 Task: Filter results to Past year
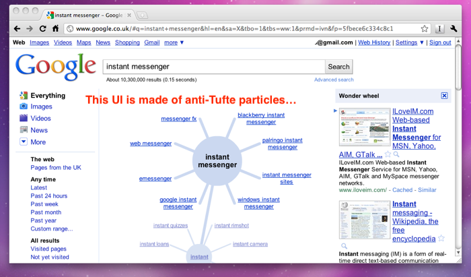pos(44,220)
